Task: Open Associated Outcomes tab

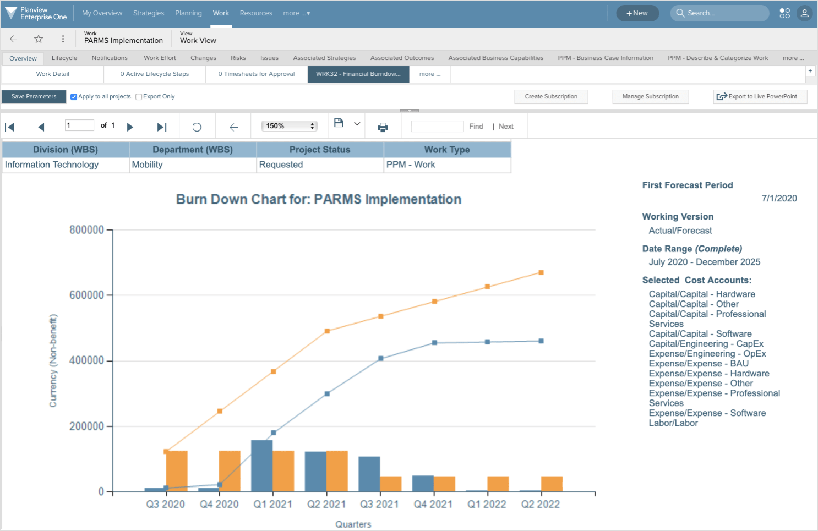Action: [x=402, y=58]
